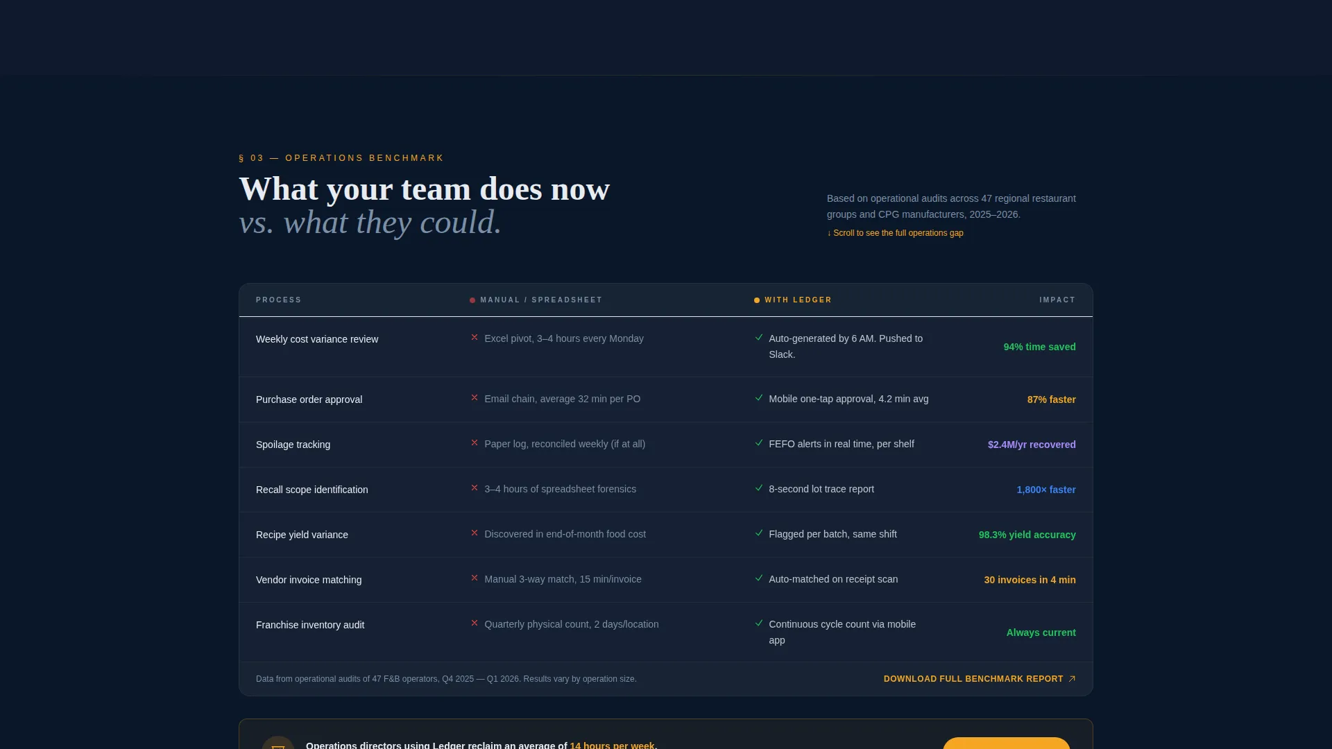Click 'Paper log, reconciled weekly' cell

pos(565,444)
